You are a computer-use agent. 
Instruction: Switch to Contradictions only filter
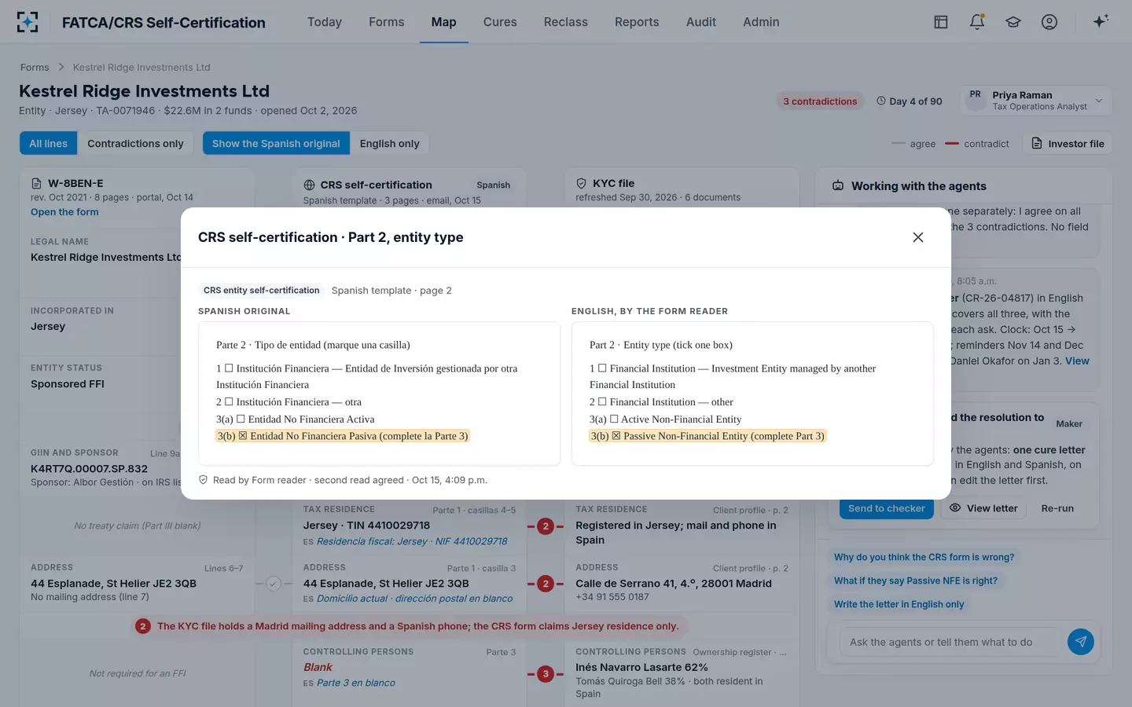[x=135, y=144]
